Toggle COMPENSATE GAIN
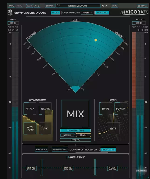Screen dimensions: 150x179 [x=75, y=130]
